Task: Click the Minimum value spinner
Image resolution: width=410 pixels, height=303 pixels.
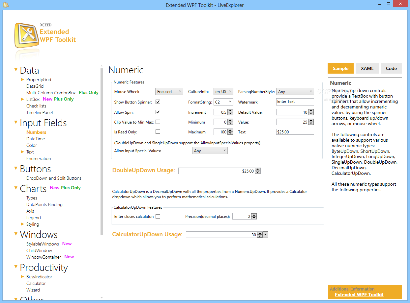Action: [x=230, y=122]
